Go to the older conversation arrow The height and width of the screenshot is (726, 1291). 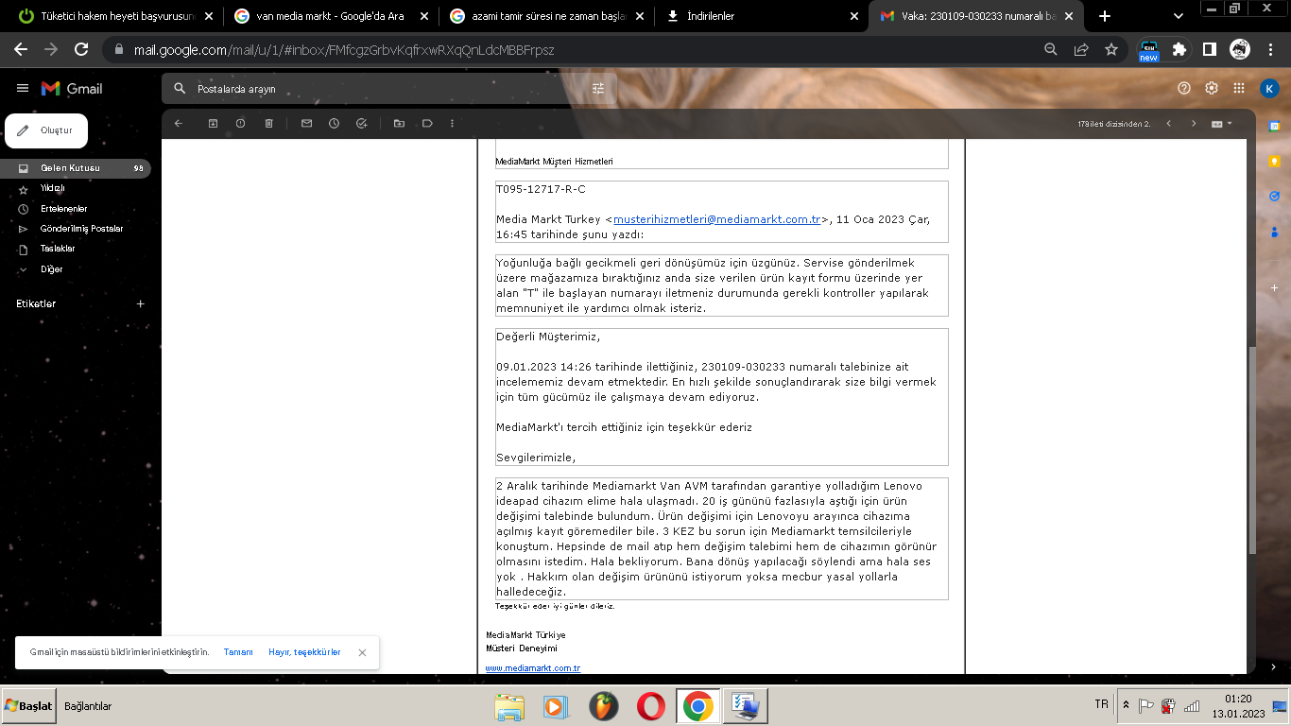pos(1194,124)
